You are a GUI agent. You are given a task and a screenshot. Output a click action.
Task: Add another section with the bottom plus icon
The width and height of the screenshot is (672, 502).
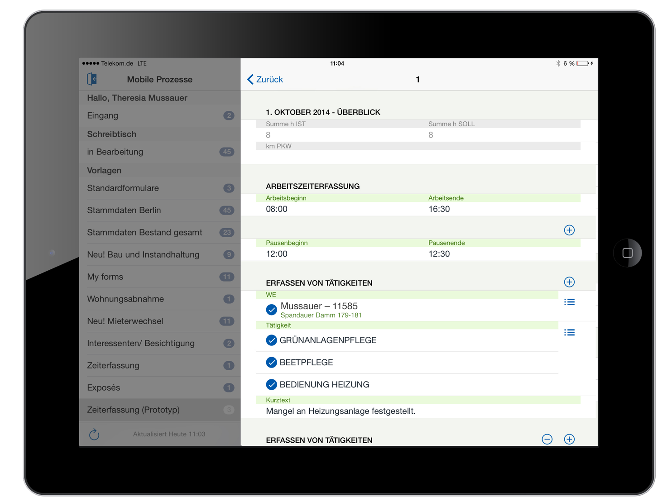coord(569,439)
